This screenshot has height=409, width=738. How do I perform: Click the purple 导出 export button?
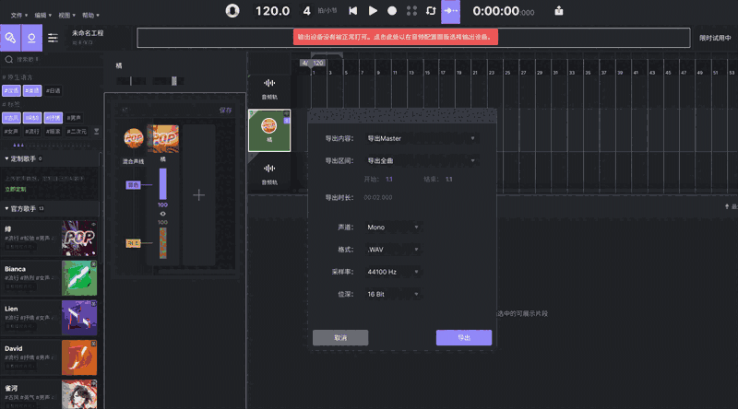tap(463, 338)
